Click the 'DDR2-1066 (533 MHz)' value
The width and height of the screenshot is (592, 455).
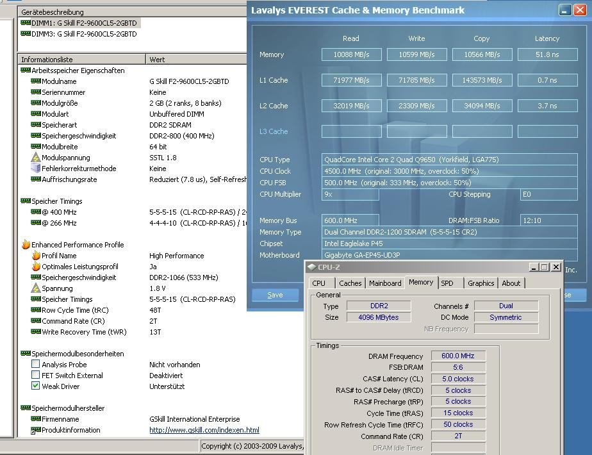point(184,277)
